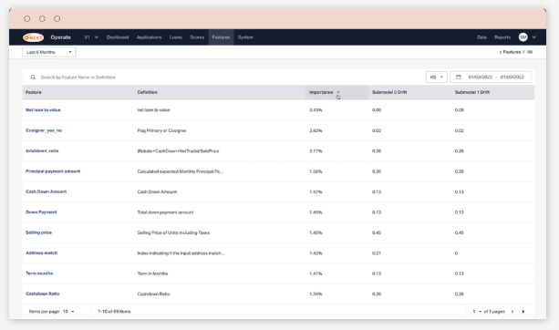Select the 3.43% importance value
Viewport: 559px width, 330px height.
316,110
